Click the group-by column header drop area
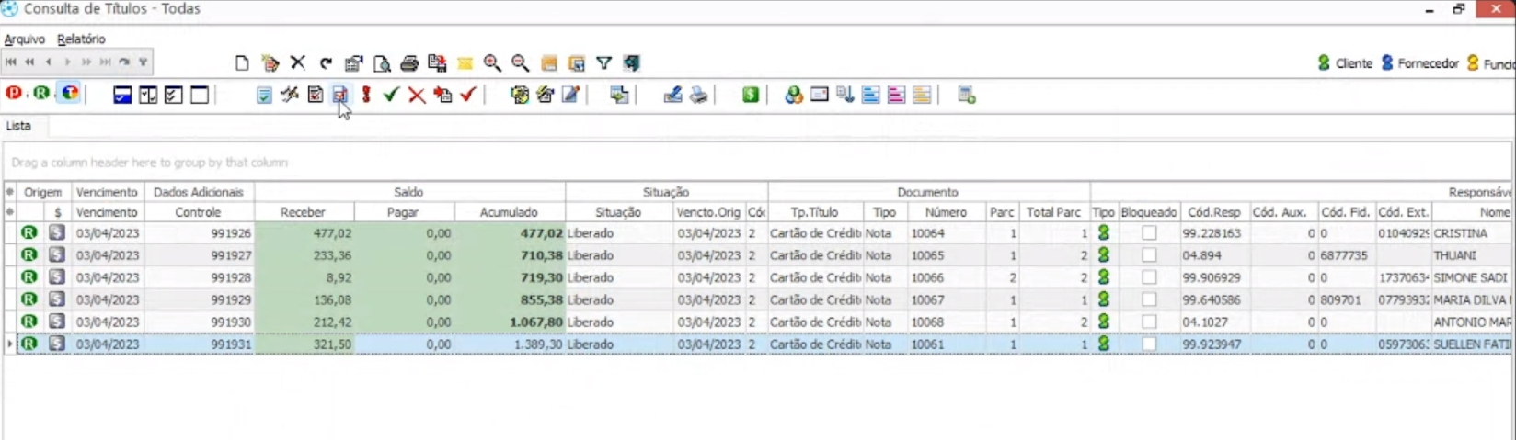 point(759,163)
